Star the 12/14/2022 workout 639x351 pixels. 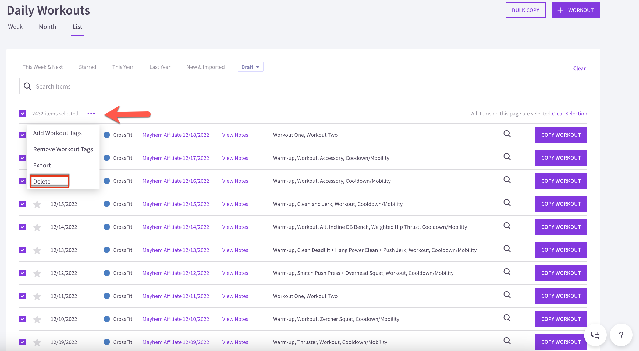point(37,227)
